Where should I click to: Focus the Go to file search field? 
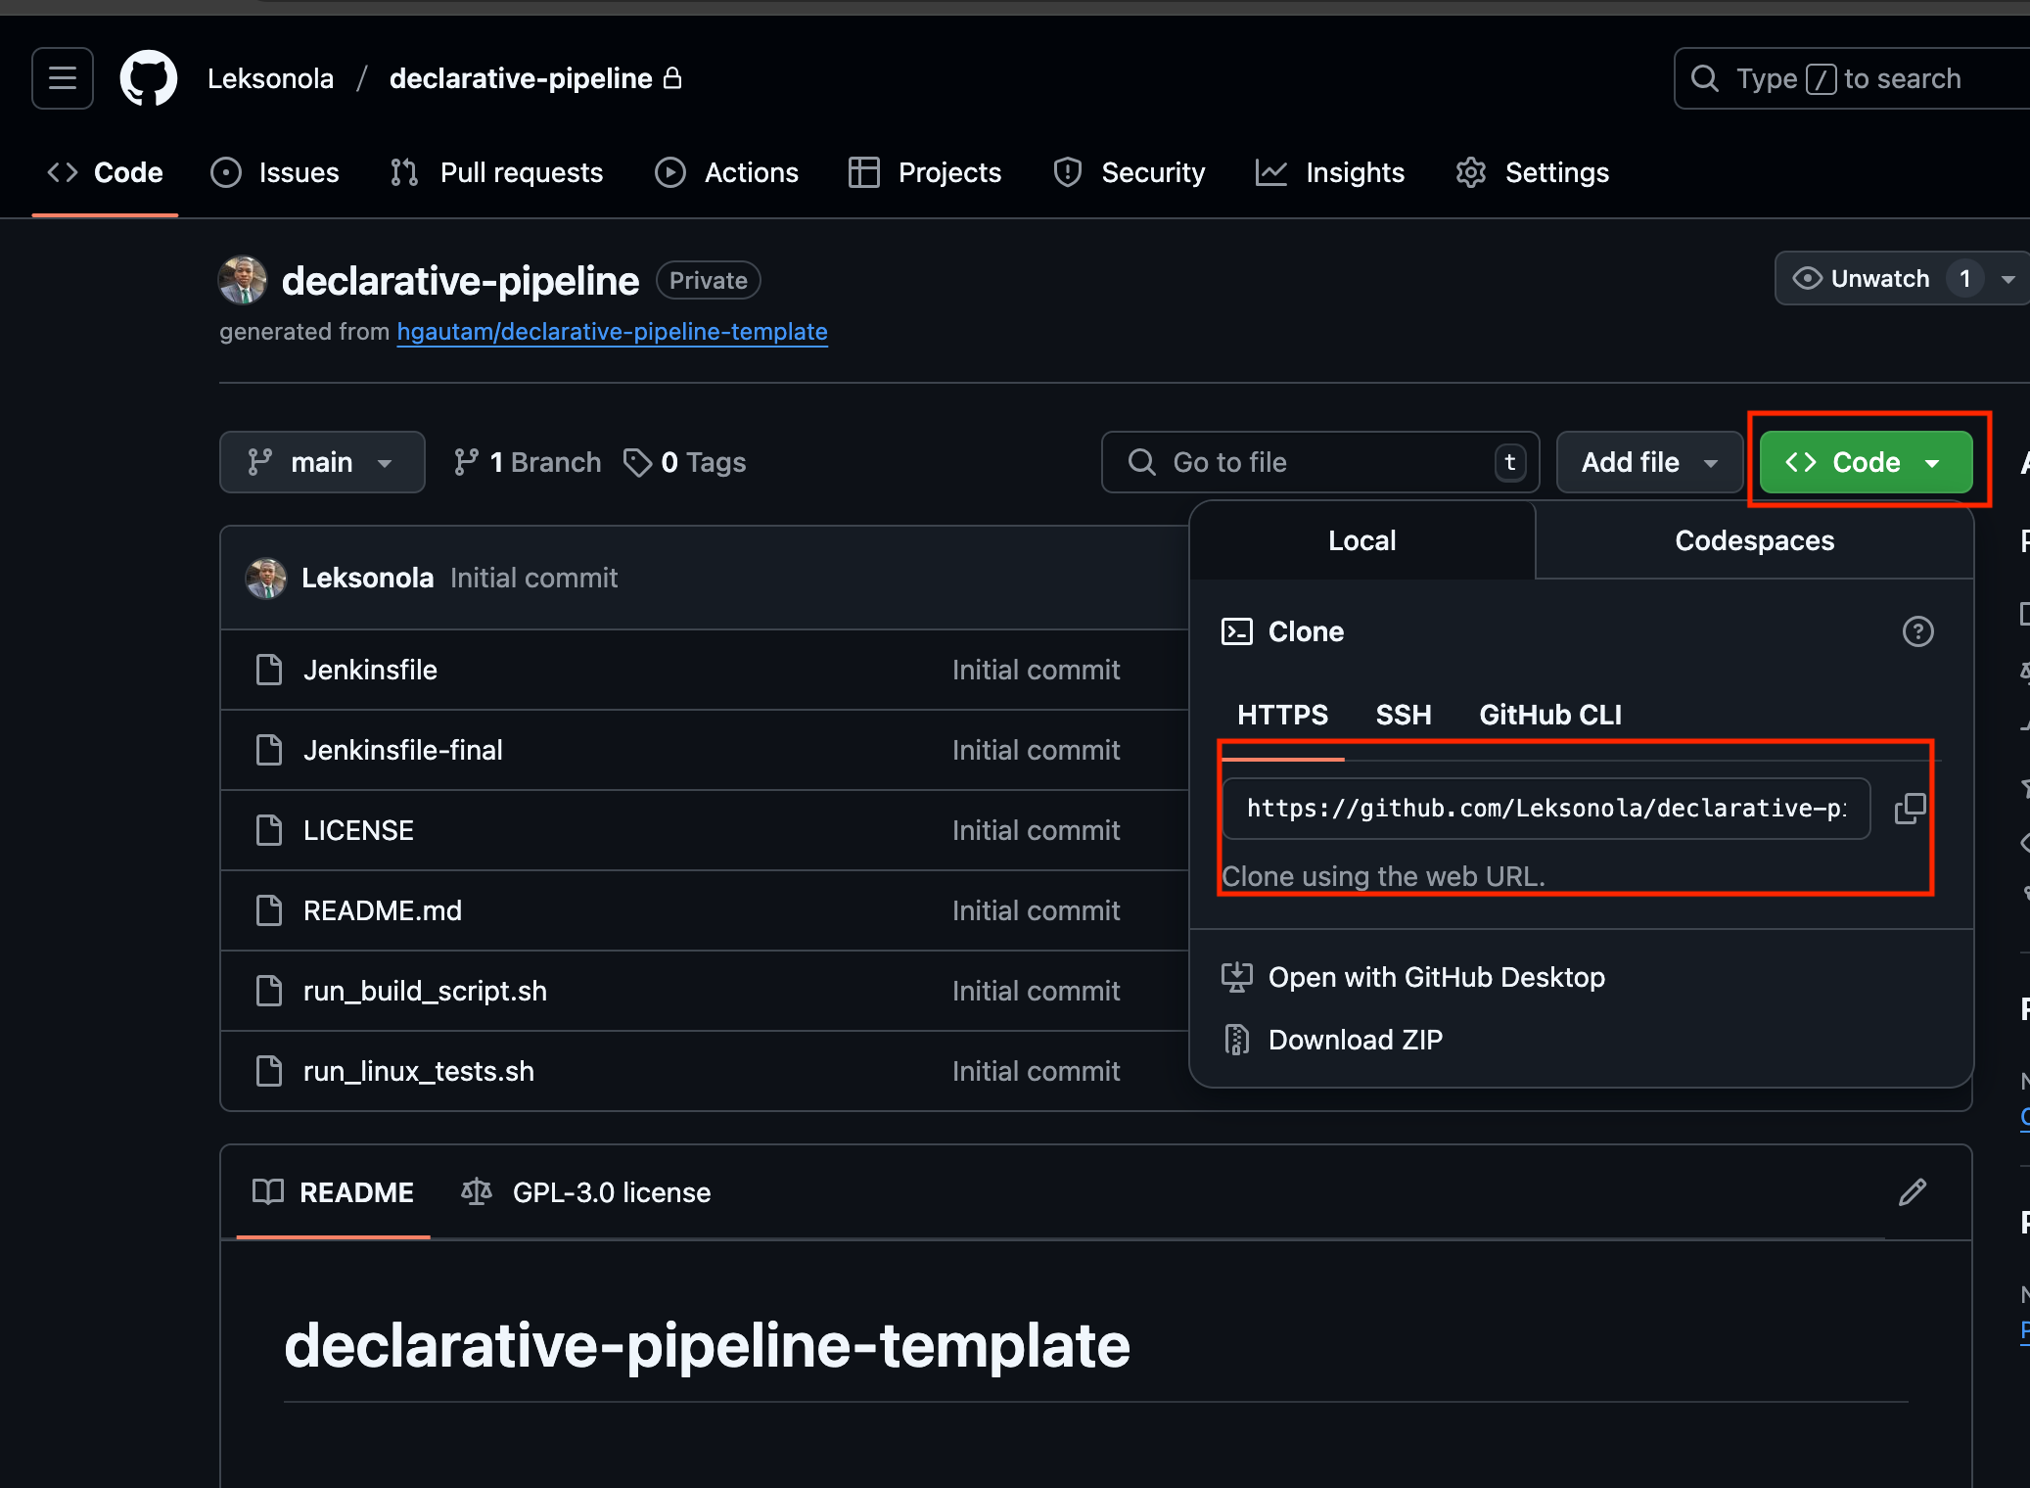[x=1320, y=462]
